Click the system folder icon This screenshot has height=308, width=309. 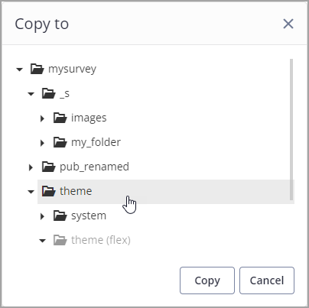pyautogui.click(x=60, y=216)
